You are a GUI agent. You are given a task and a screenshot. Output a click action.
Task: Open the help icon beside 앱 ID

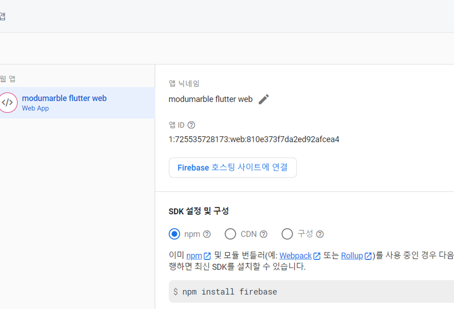[191, 125]
